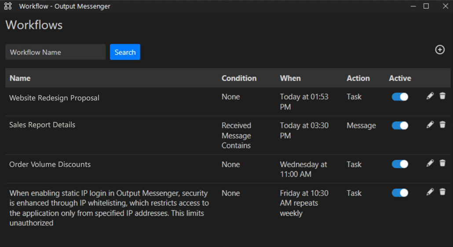Click the Message action cell
This screenshot has height=247, width=453.
coord(361,125)
